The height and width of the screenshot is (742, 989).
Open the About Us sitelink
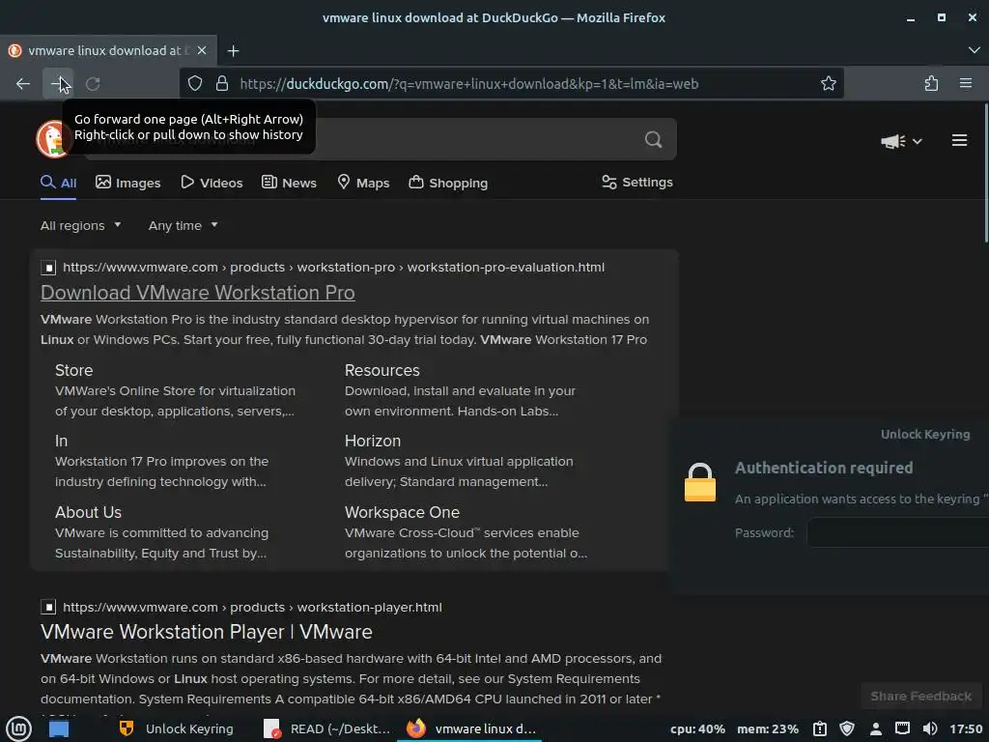[88, 512]
